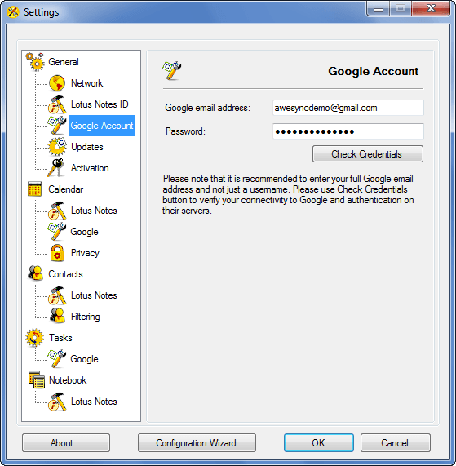Click the Activation keys icon
The image size is (456, 466).
[56, 168]
